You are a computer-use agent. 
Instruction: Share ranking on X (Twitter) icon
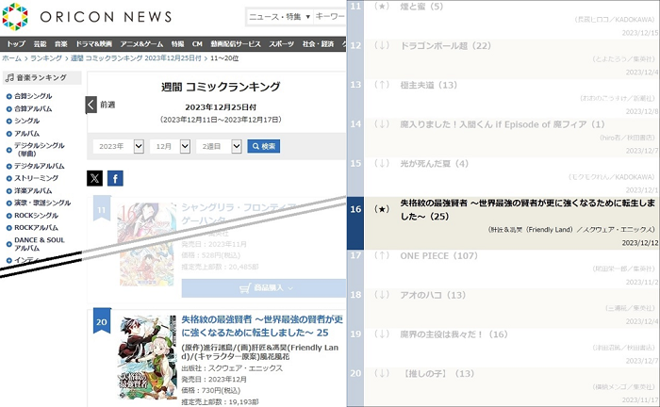click(94, 178)
